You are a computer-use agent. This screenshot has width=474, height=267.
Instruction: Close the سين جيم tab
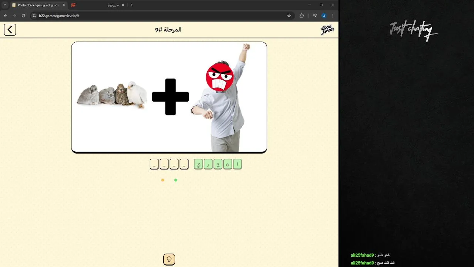point(123,5)
